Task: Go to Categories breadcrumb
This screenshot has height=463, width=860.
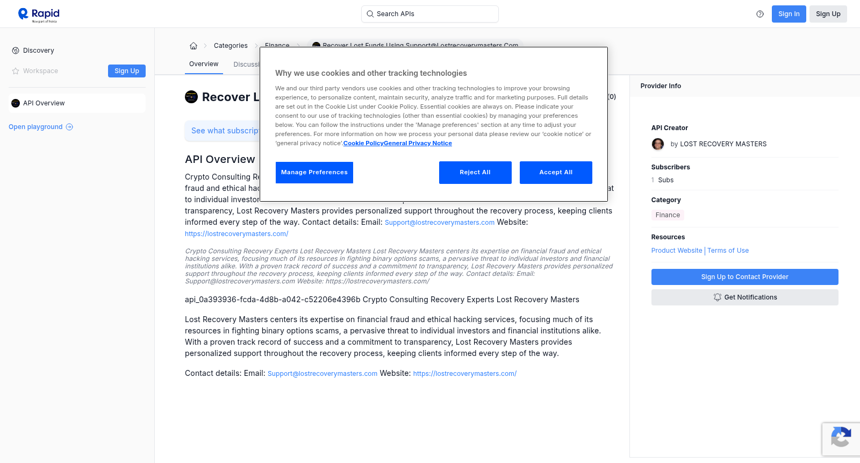Action: (x=231, y=46)
